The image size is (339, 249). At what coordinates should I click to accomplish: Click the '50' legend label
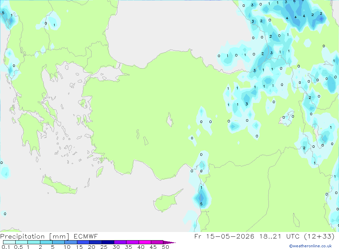(x=166, y=247)
